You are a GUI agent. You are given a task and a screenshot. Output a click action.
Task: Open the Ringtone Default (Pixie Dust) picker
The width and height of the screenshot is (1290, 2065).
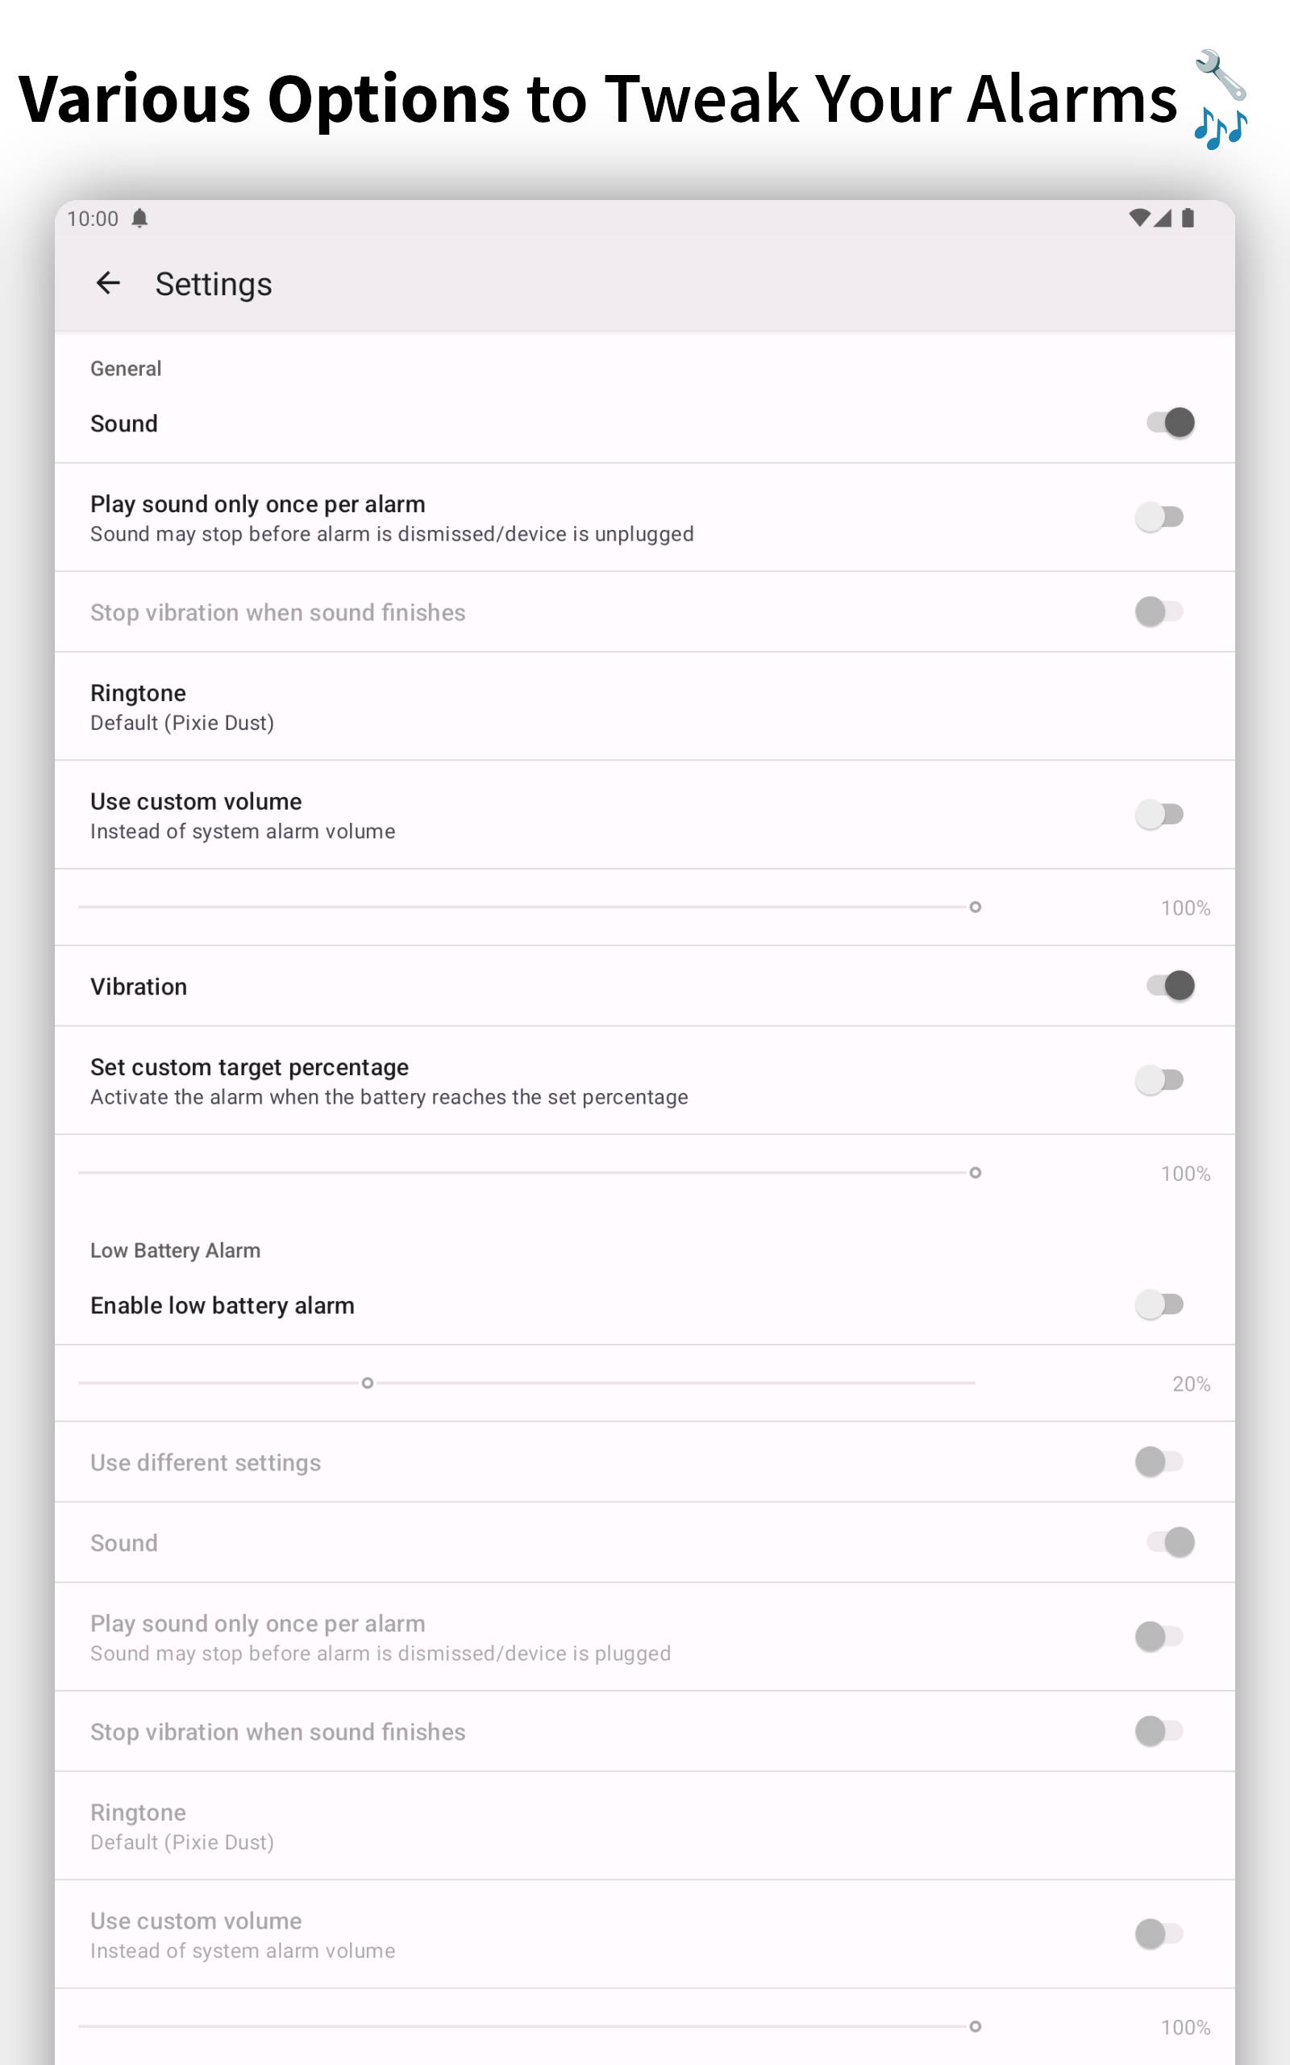click(x=181, y=707)
